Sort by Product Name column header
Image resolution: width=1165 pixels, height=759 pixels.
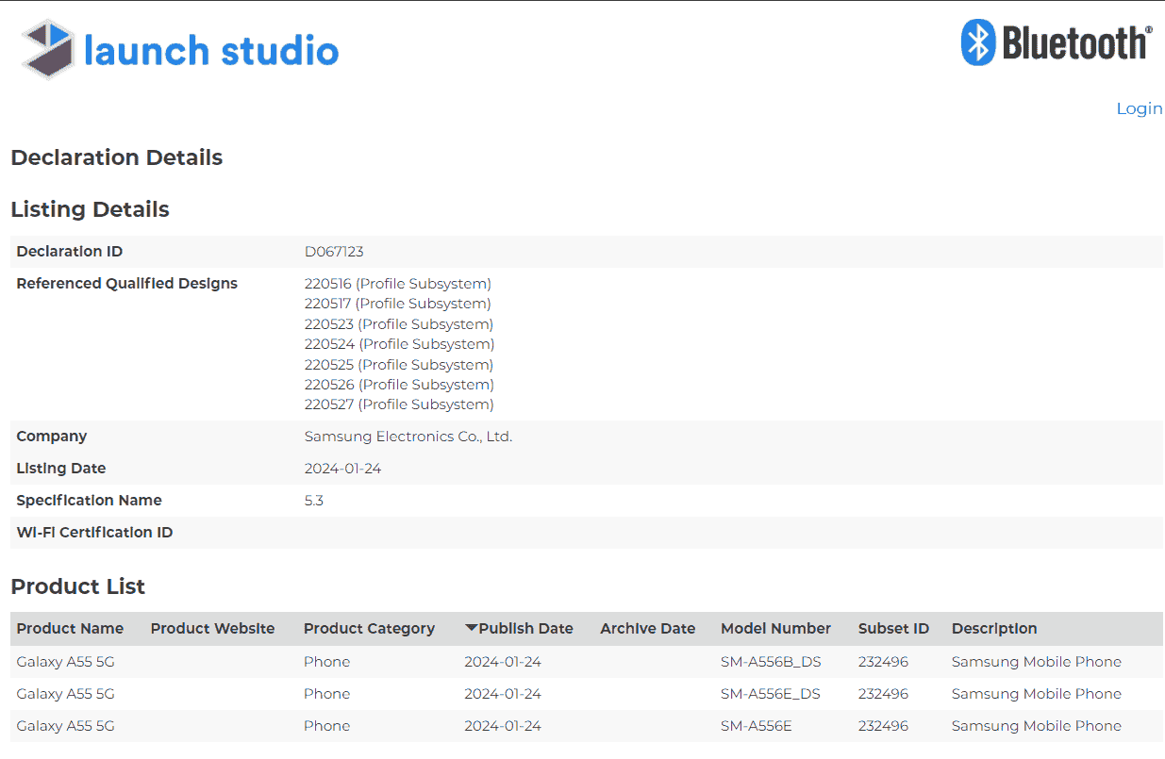70,629
